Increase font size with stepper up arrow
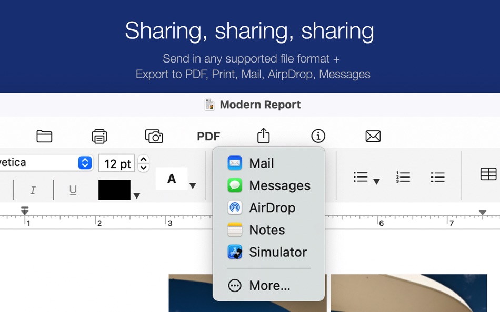 click(144, 159)
